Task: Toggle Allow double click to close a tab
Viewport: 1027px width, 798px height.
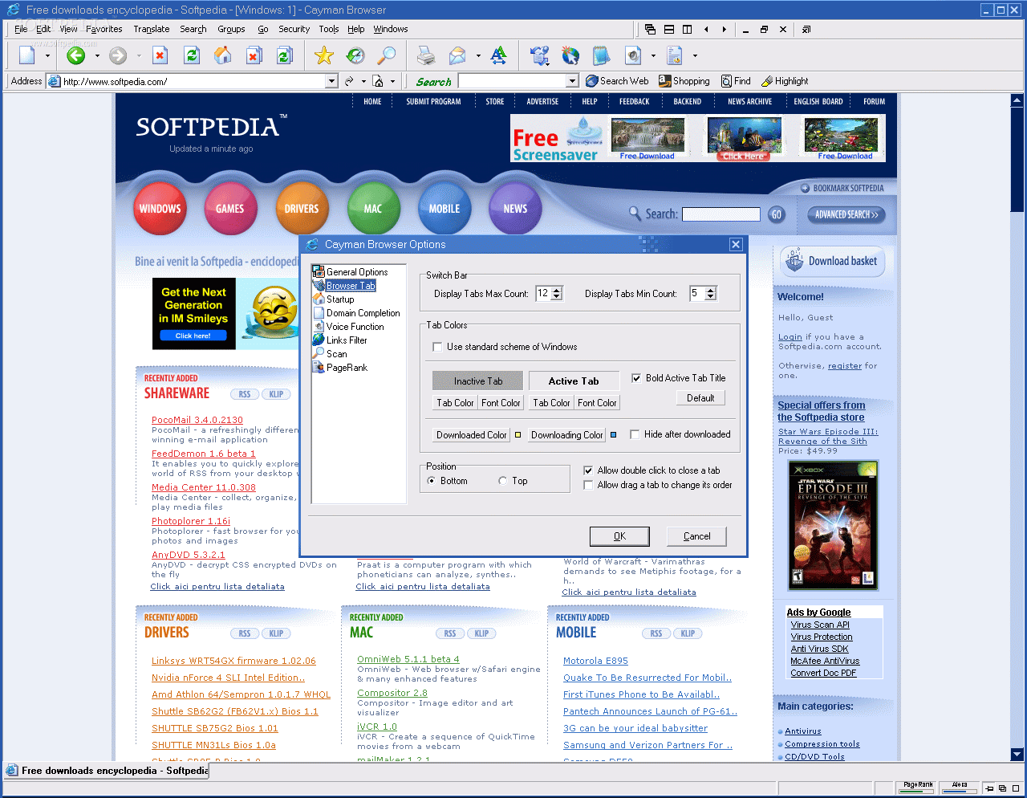Action: pyautogui.click(x=588, y=470)
